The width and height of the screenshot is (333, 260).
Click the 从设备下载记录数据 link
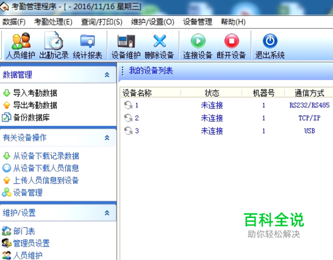(46, 156)
